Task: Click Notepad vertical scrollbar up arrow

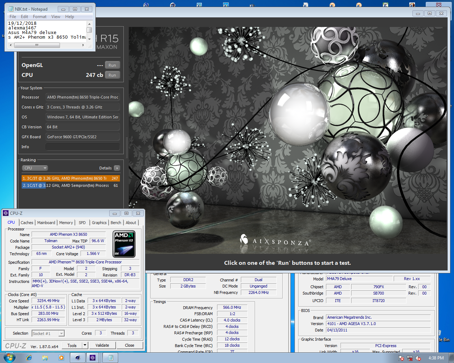Action: click(89, 23)
